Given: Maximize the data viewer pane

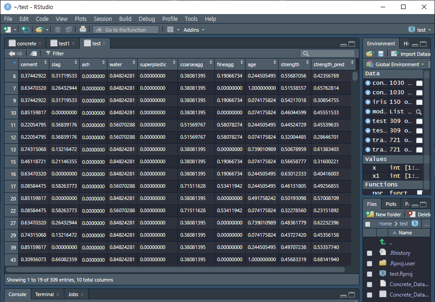Looking at the screenshot, I should (x=352, y=44).
